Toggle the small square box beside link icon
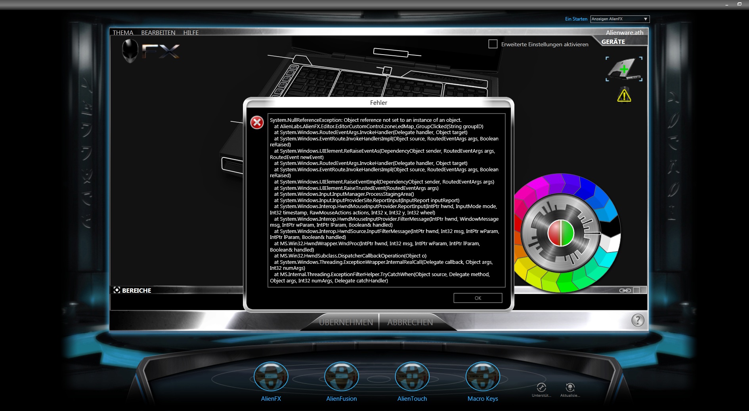This screenshot has width=749, height=411. [636, 290]
